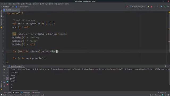Image resolution: width=170 pixels, height=96 pixels.
Task: Open the TODO tool window button
Action: (x=7, y=93)
